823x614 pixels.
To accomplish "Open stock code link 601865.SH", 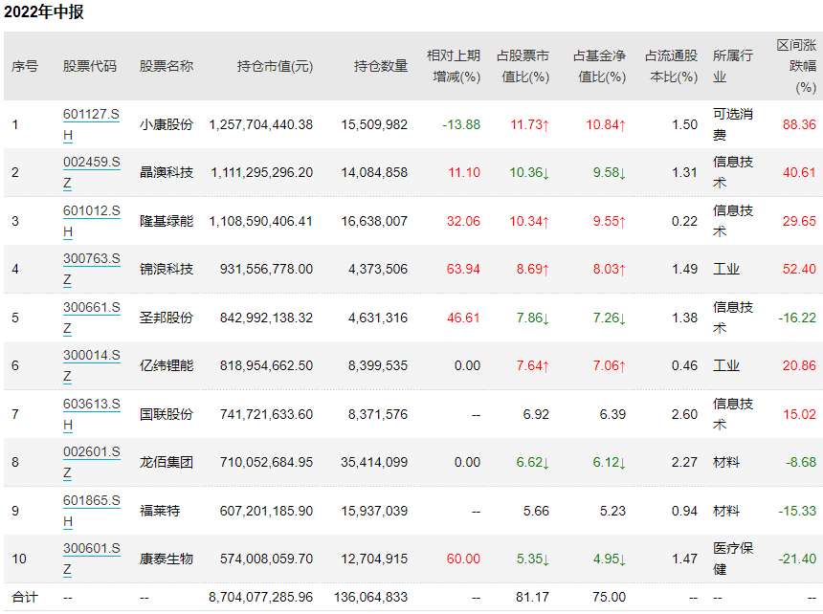I will point(91,501).
